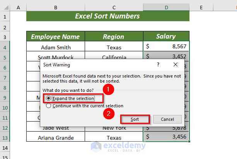This screenshot has width=237, height=159.
Task: Cancel the Sort Warning dialog
Action: pos(167,119)
